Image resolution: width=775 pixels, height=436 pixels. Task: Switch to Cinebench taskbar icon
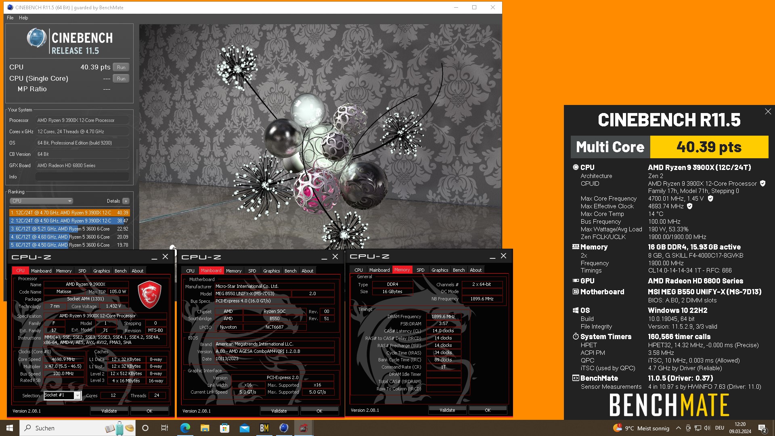284,428
